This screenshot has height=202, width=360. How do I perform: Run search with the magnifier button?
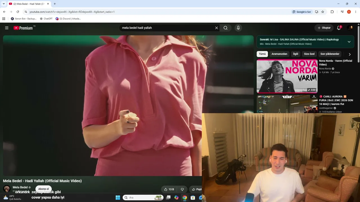226,28
